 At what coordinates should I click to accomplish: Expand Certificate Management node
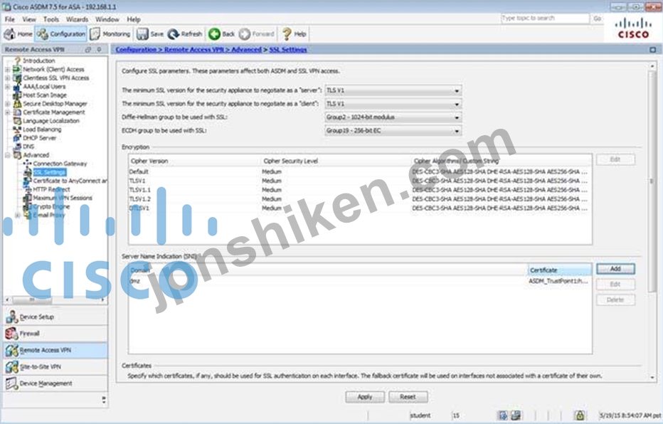pyautogui.click(x=7, y=112)
